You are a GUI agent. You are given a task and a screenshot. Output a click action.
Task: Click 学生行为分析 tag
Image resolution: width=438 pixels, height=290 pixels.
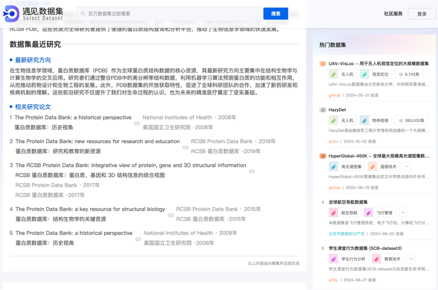click(x=349, y=259)
